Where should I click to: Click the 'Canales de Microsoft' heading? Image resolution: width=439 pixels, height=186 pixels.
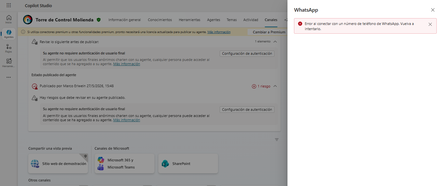click(x=112, y=148)
